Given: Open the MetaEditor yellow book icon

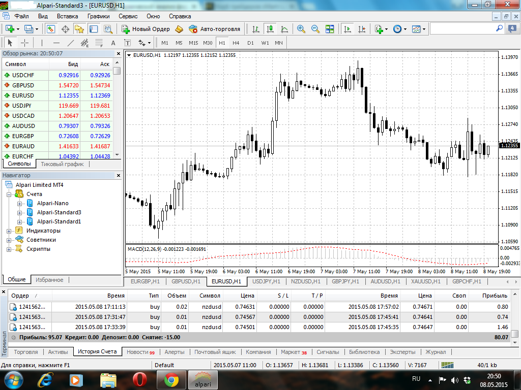Looking at the screenshot, I should pos(179,29).
